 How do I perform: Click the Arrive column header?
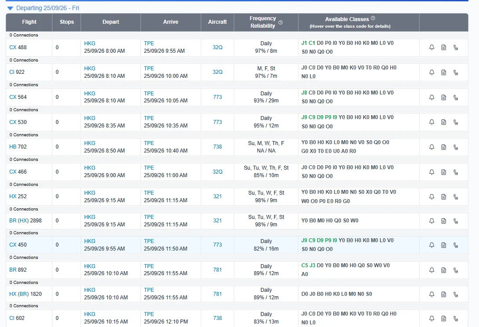[x=170, y=22]
